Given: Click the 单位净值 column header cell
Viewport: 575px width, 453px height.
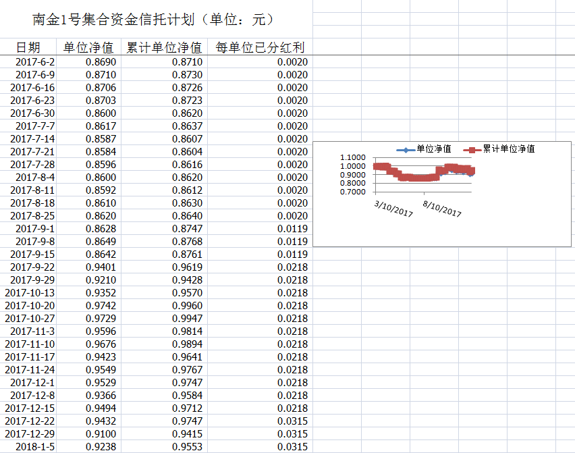Looking at the screenshot, I should (x=88, y=47).
